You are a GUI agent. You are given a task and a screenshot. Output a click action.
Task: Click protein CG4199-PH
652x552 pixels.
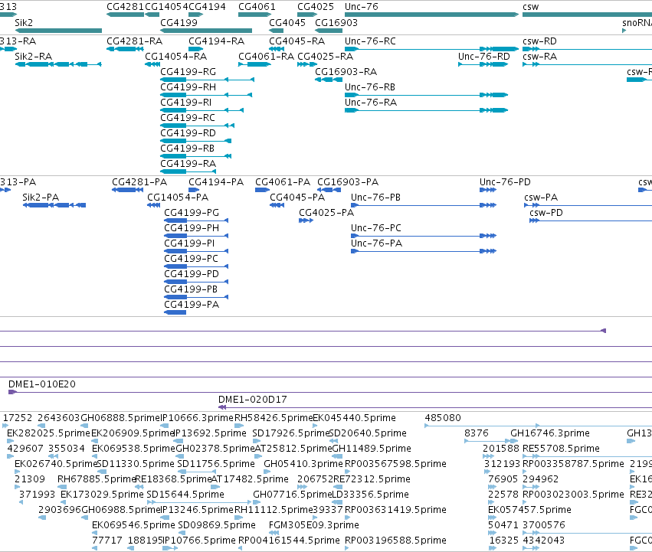pos(196,236)
